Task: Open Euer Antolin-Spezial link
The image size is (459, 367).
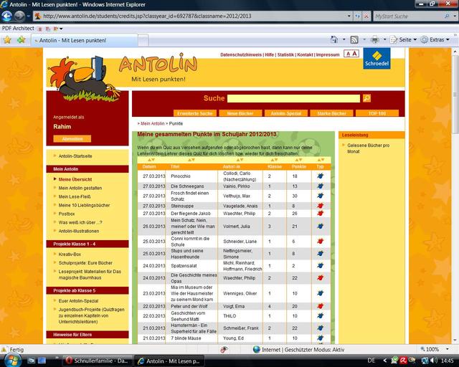Action: 78,301
